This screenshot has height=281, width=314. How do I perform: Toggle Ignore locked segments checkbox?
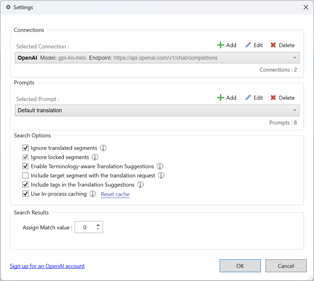coord(25,157)
